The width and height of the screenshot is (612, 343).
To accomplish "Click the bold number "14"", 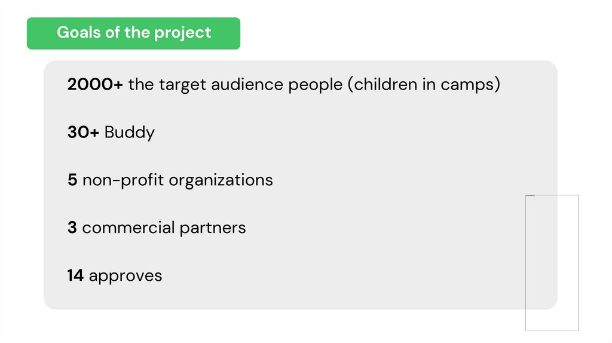I will click(75, 275).
